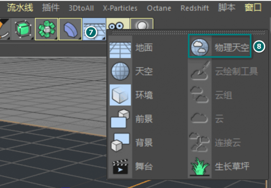Click the 天空 sky globe icon
This screenshot has height=188, width=271.
120,71
